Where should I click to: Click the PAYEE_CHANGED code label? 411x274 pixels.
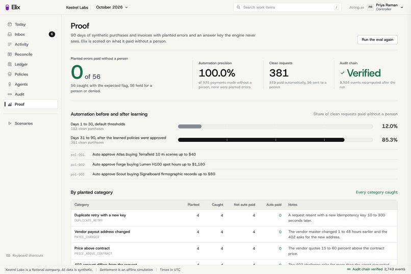tap(87, 237)
